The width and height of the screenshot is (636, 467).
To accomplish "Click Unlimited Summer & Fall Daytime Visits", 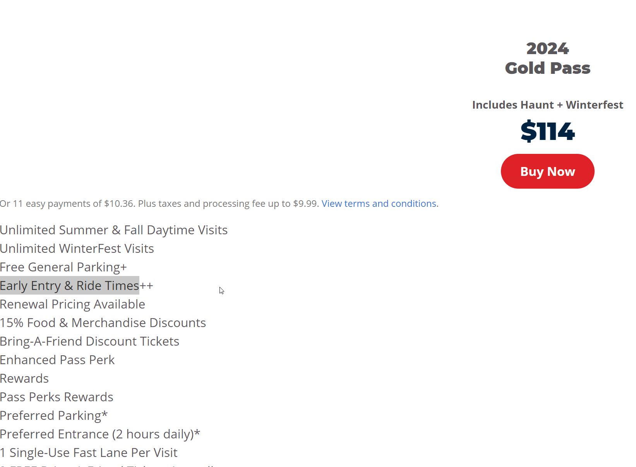I will pos(114,230).
